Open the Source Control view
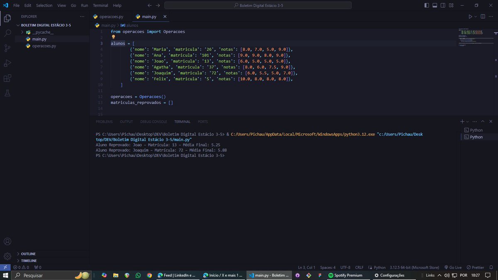This screenshot has width=498, height=280. point(7,48)
